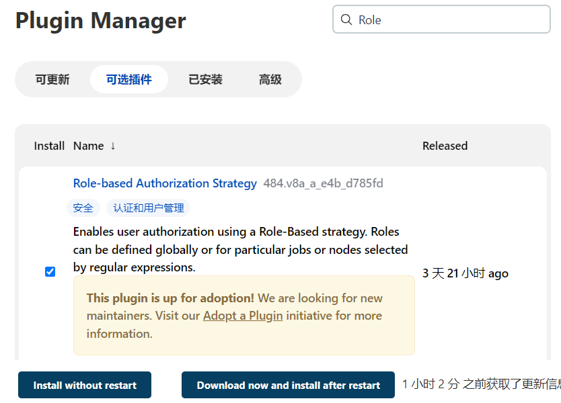The height and width of the screenshot is (403, 561).
Task: Open the 已安装 tab
Action: [205, 79]
